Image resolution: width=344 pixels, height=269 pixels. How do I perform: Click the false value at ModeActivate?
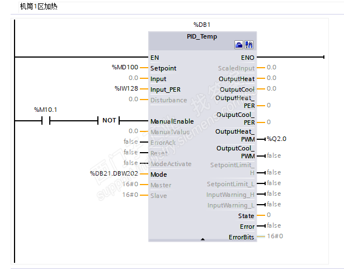[131, 163]
